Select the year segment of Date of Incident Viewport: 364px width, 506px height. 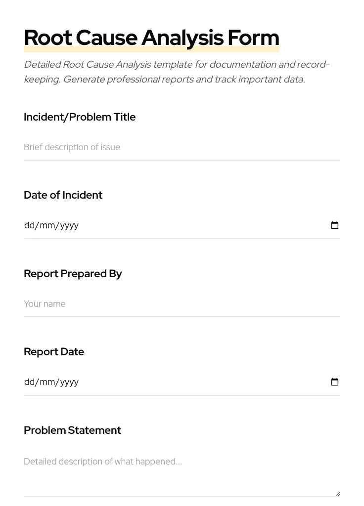(70, 225)
